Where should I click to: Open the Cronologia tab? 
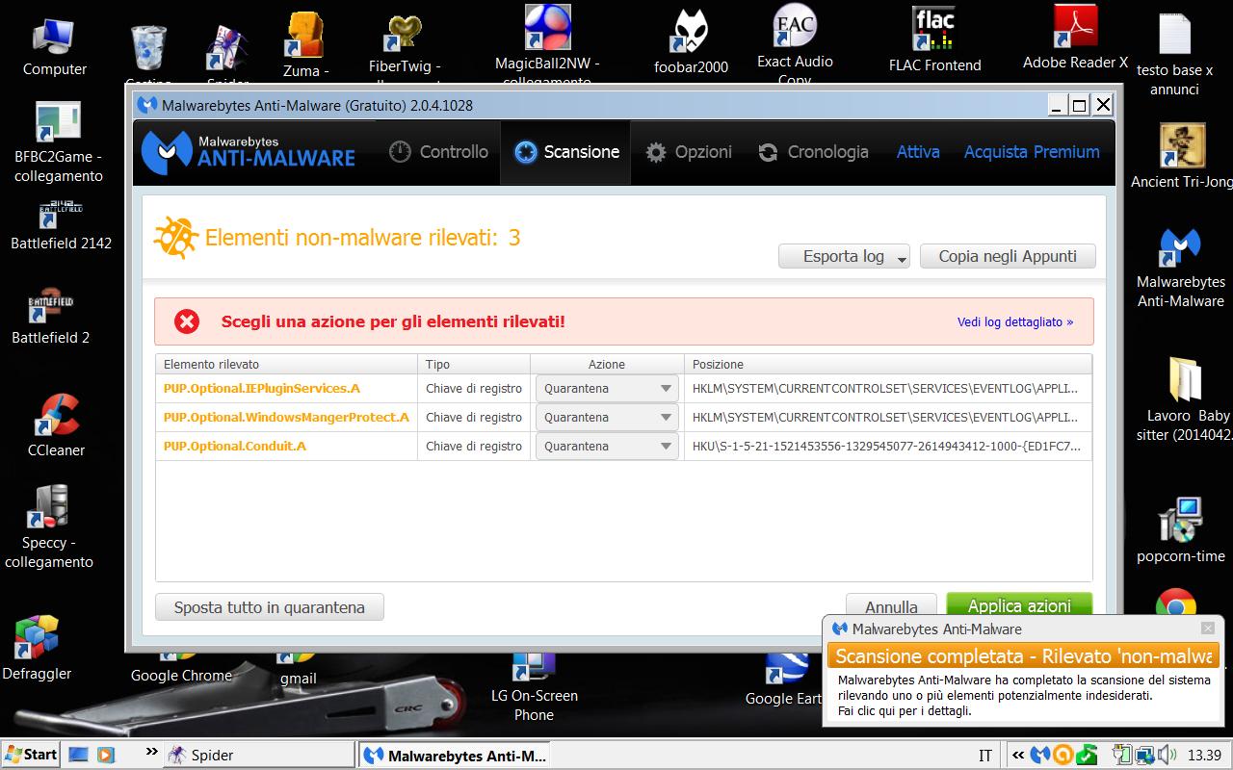pos(814,152)
